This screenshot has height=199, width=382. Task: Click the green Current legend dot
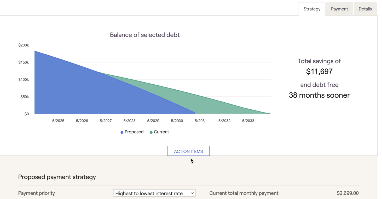click(151, 132)
